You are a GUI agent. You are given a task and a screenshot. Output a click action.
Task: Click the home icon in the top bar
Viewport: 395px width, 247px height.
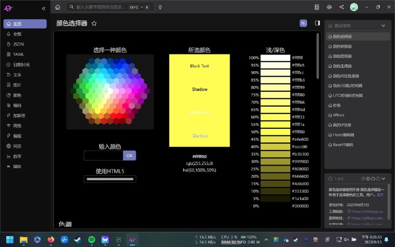coord(58,7)
